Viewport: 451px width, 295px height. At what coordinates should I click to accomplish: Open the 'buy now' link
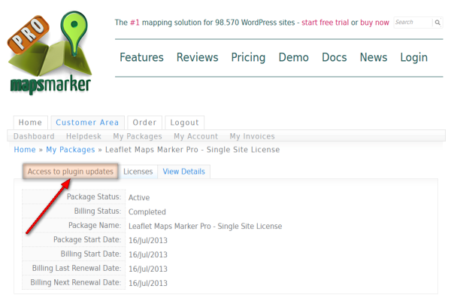pyautogui.click(x=374, y=23)
